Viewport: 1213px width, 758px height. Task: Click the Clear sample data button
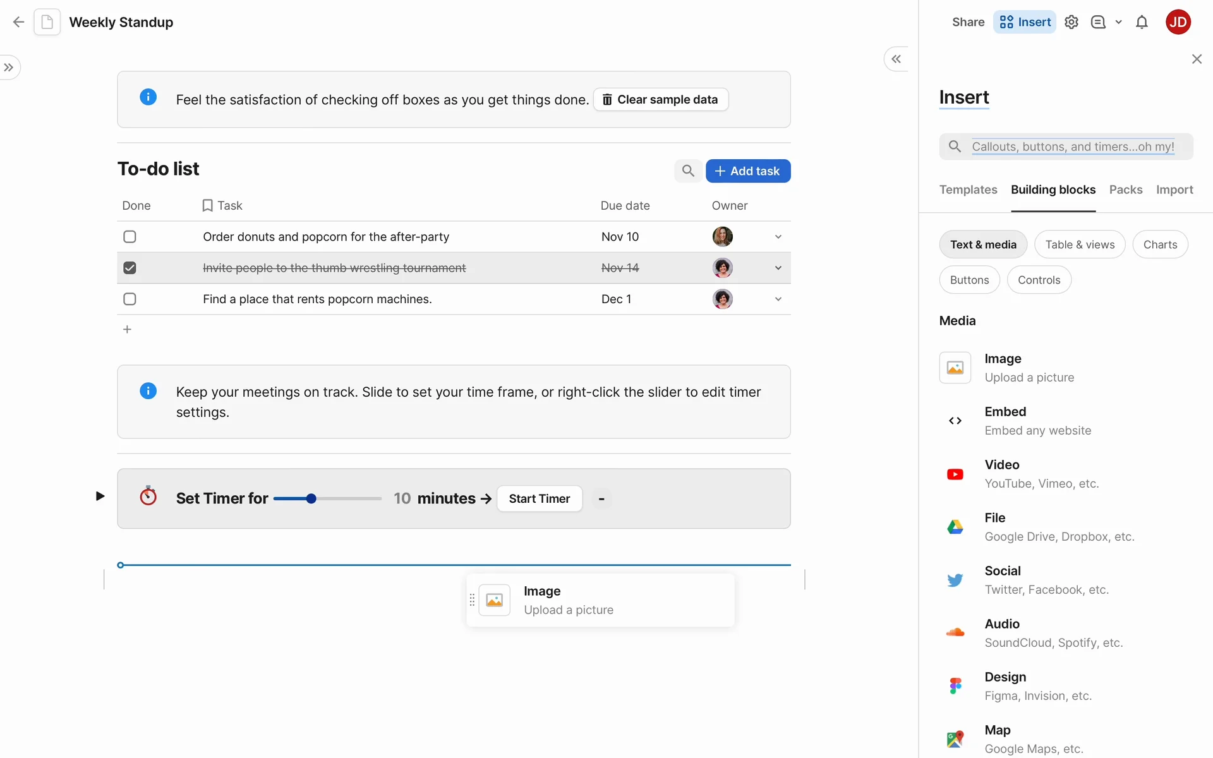[660, 99]
